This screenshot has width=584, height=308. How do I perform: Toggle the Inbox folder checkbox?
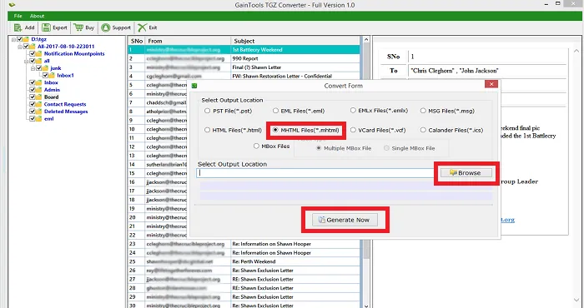(33, 83)
